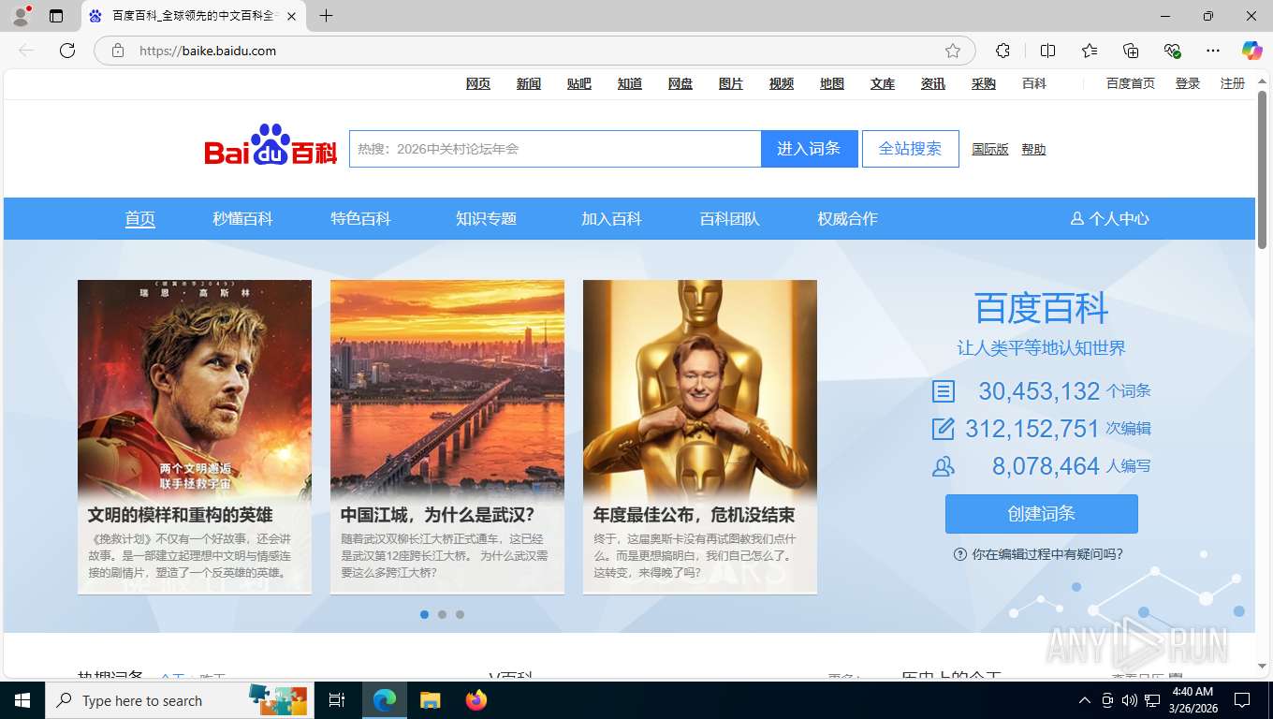Open 个人中心 user menu
The height and width of the screenshot is (719, 1273).
pos(1110,218)
